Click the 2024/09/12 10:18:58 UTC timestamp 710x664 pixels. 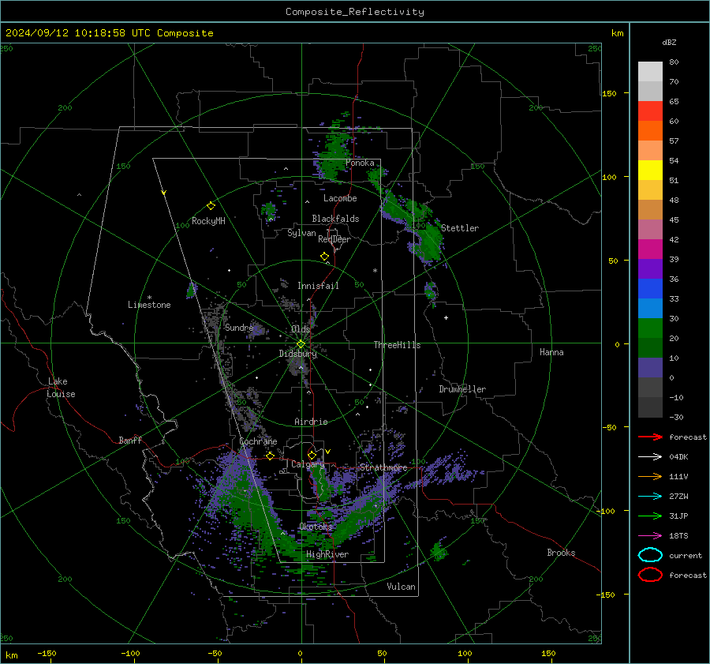[78, 33]
